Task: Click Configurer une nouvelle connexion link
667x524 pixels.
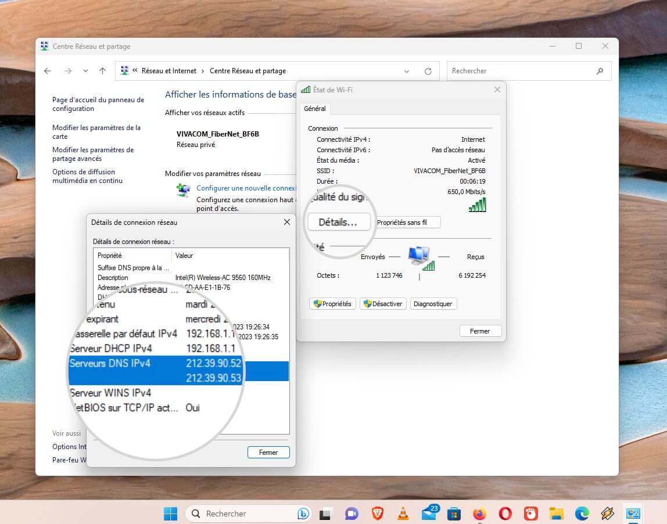Action: coord(246,188)
